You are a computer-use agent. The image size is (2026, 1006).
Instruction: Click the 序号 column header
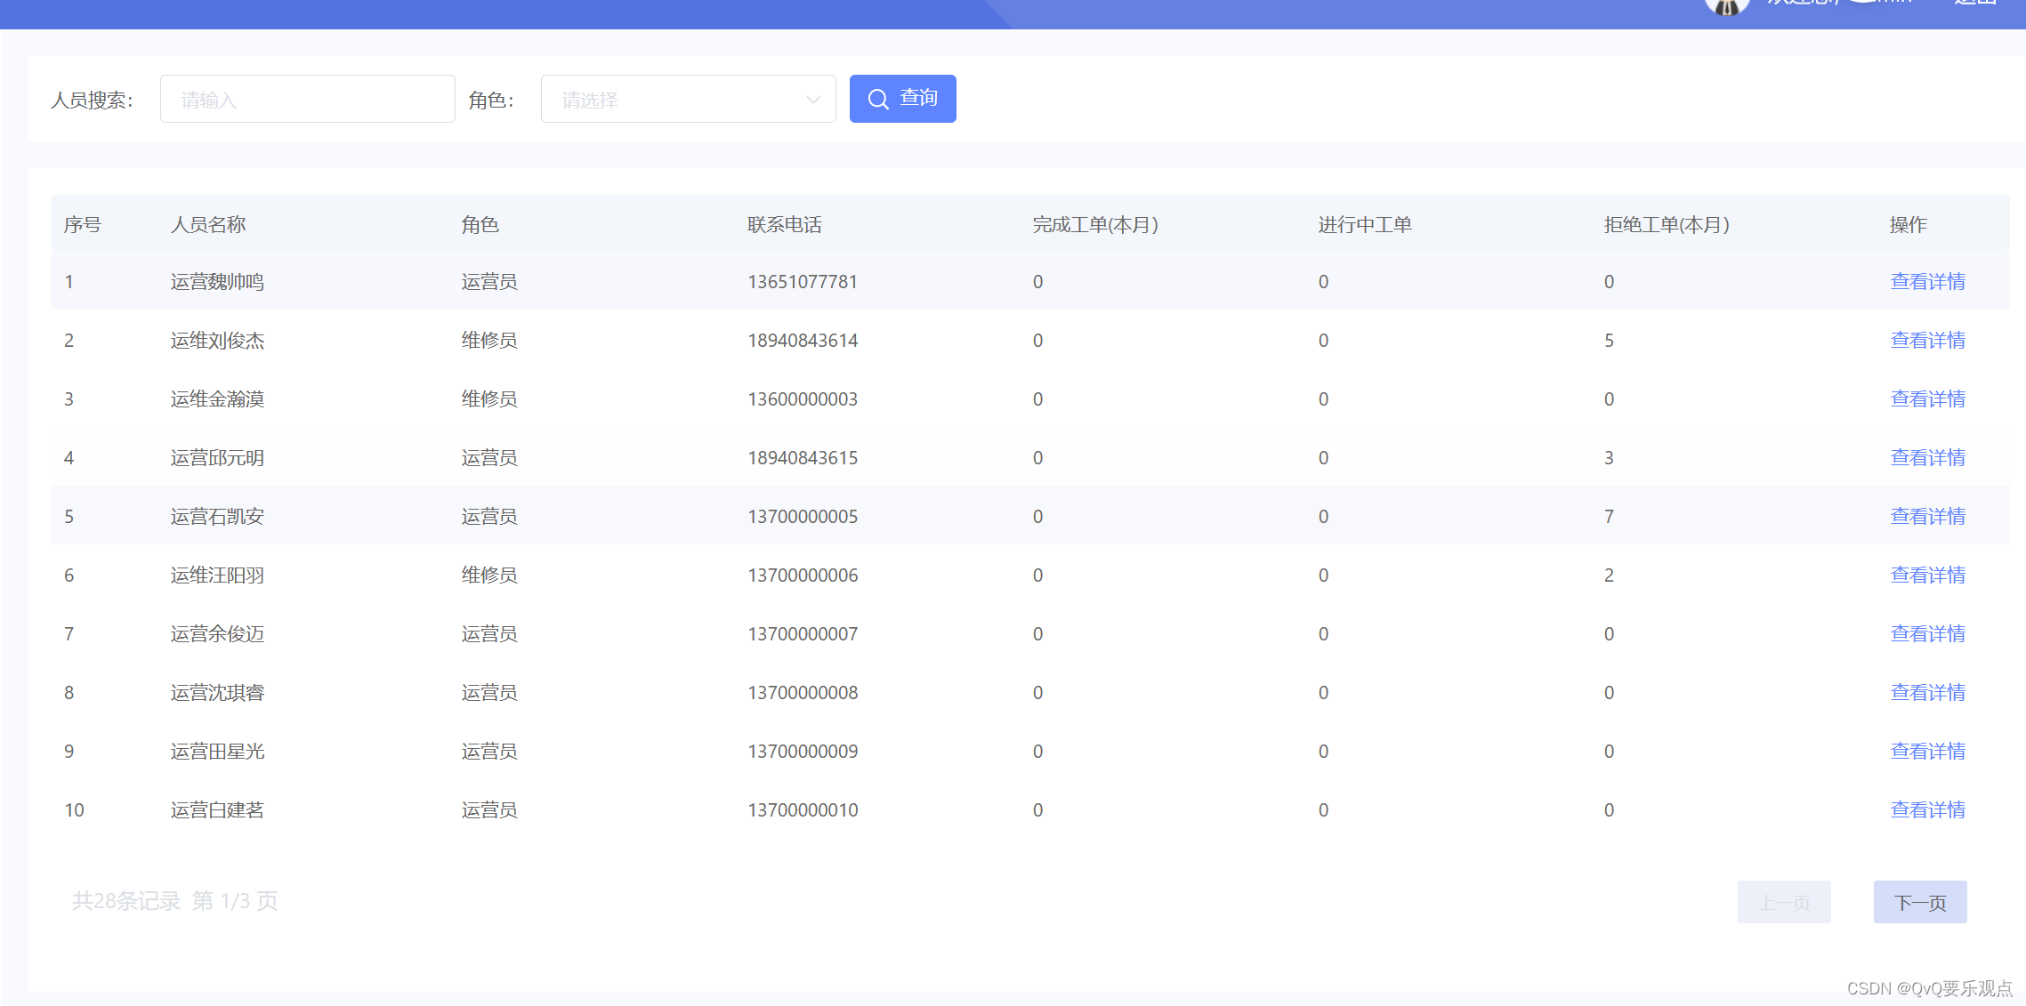click(83, 225)
